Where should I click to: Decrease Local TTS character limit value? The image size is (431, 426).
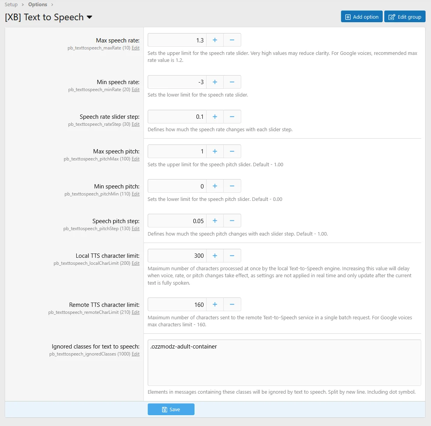(x=232, y=255)
